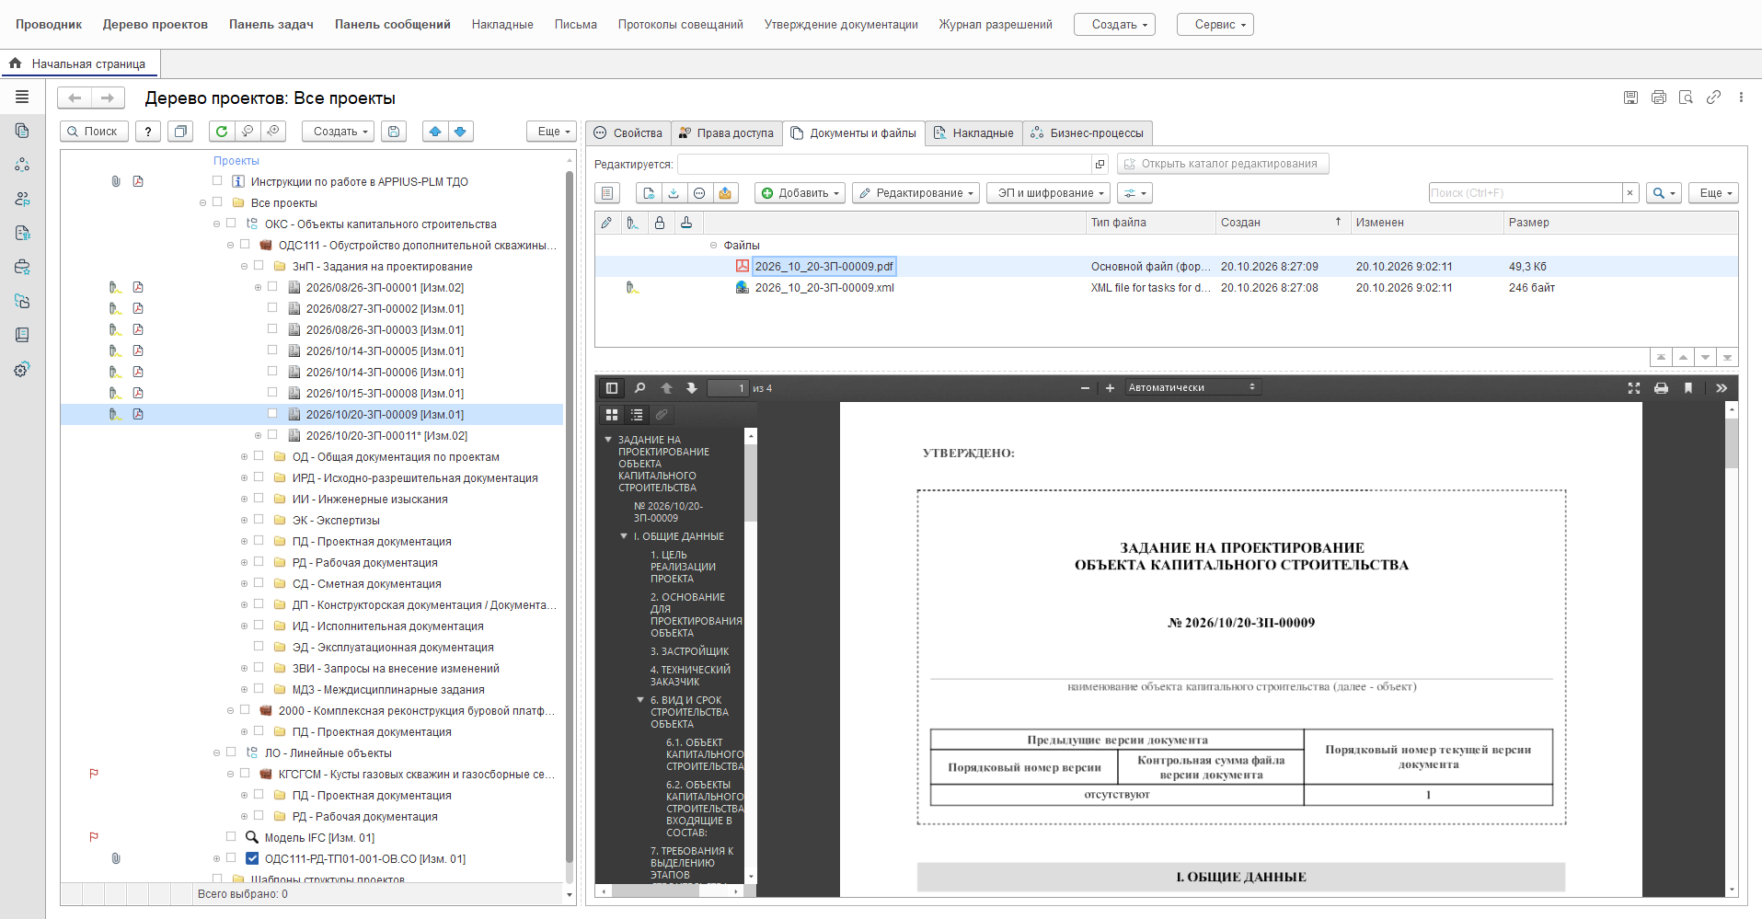Screen dimensions: 1762x919
Task: Click the Поиск (Ctrl+F) search field
Action: [1525, 193]
